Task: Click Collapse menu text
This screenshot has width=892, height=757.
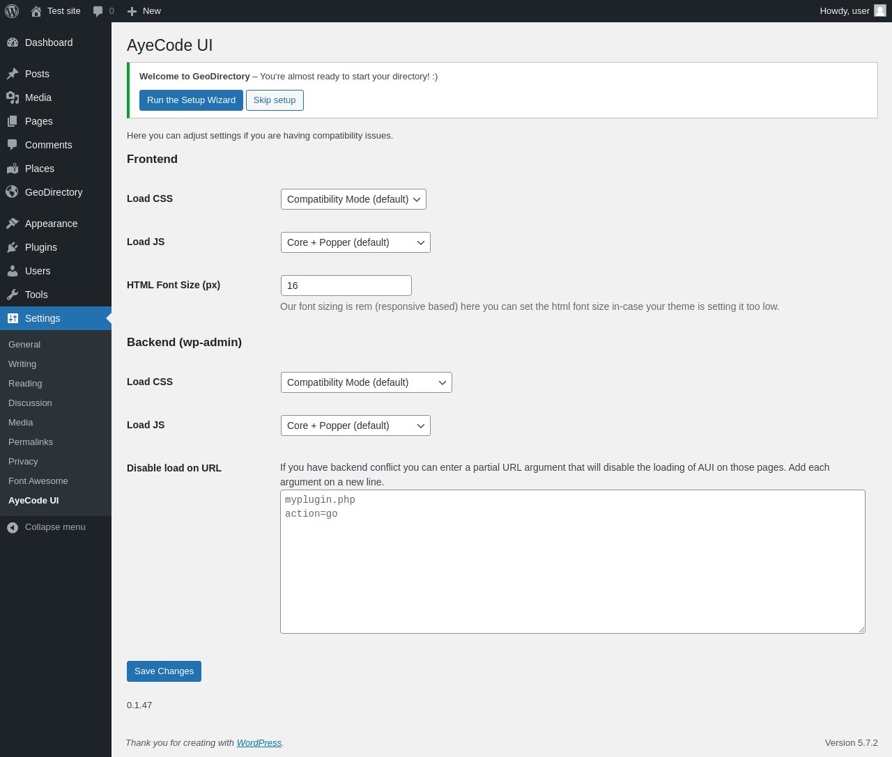Action: tap(55, 527)
